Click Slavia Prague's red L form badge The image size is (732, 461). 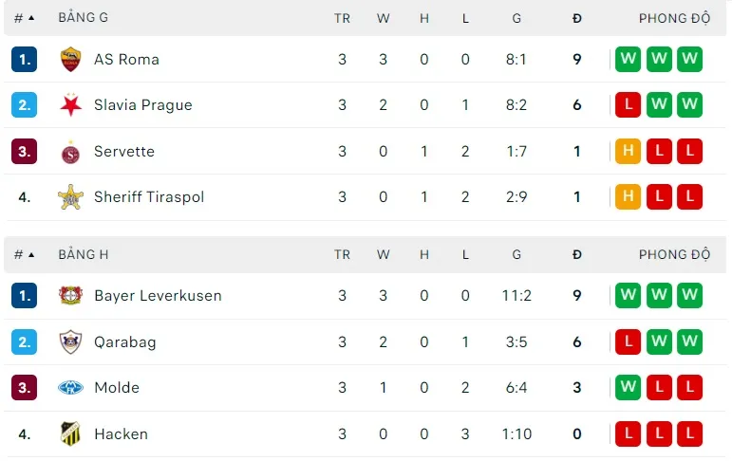pos(628,105)
